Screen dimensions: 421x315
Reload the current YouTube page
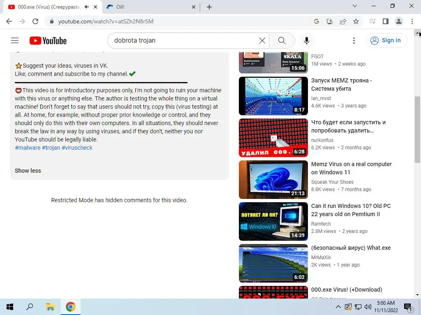35,21
